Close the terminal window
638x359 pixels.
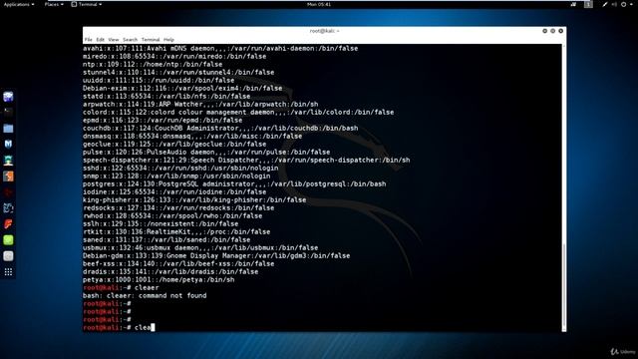point(560,31)
